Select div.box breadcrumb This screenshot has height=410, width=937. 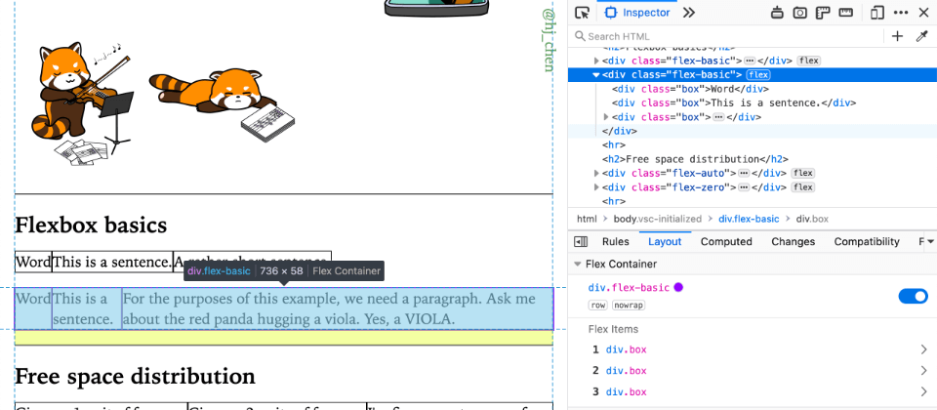[812, 219]
